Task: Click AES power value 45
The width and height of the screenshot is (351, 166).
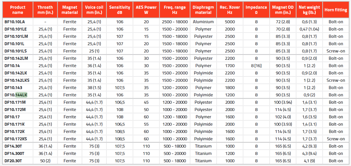Action: [146, 102]
